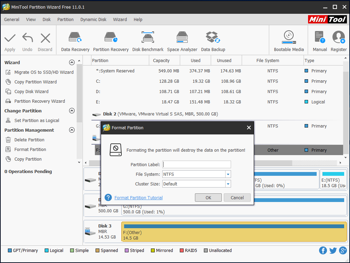Screen dimensions: 350x263
Task: Open the Wizard menu
Action: (x=120, y=20)
